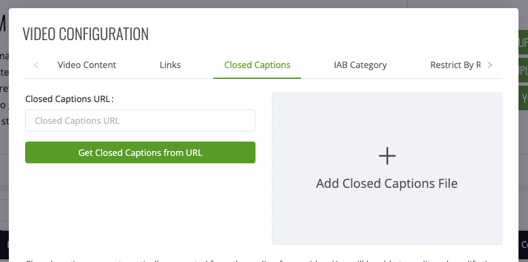
Task: Click the topmost green UP button behind the dialog
Action: coord(523,42)
